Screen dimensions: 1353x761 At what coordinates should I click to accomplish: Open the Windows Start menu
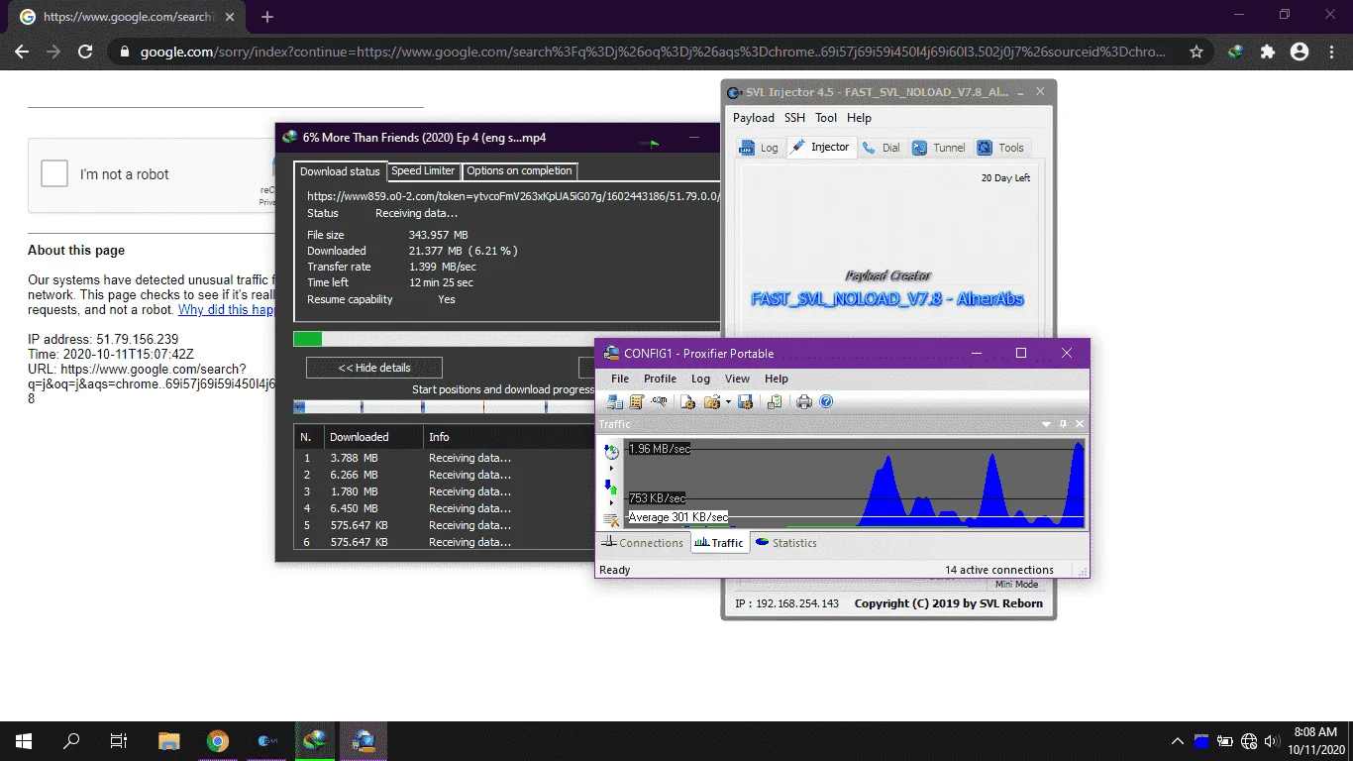tap(24, 741)
